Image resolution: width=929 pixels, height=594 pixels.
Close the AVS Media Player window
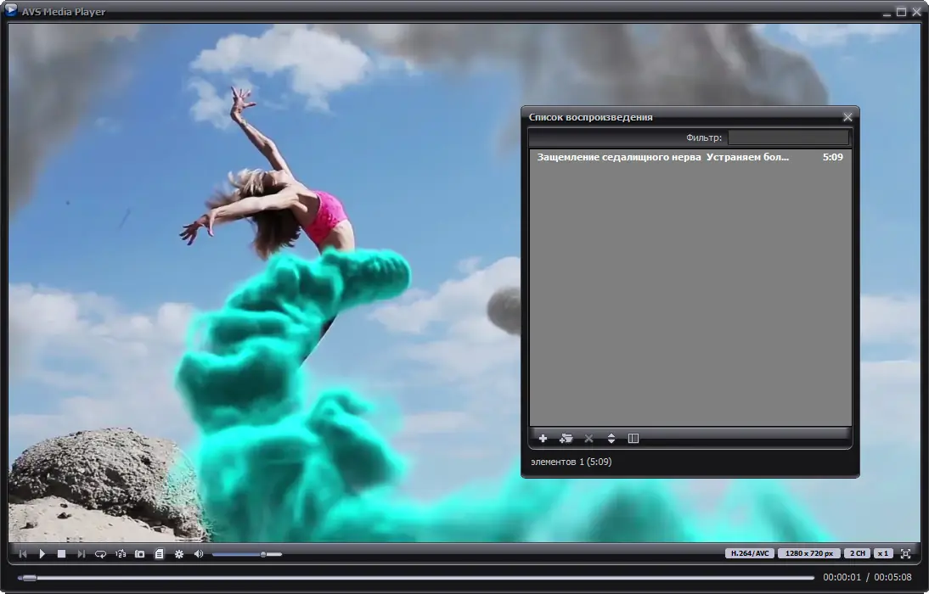pos(916,12)
